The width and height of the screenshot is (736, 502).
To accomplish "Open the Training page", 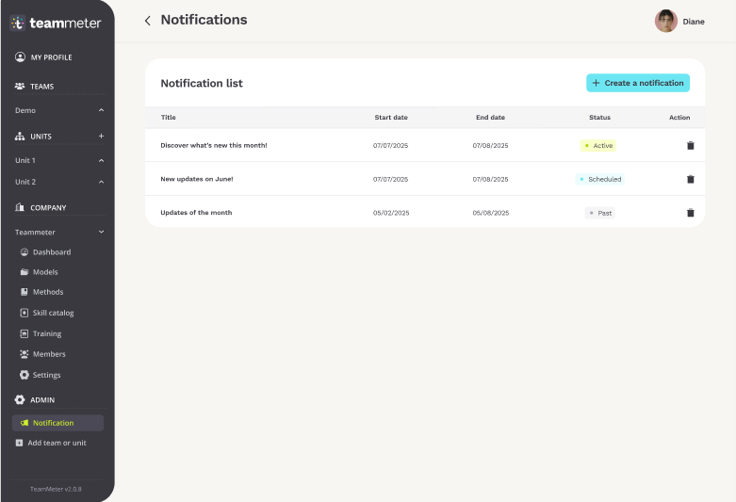I will (x=46, y=333).
